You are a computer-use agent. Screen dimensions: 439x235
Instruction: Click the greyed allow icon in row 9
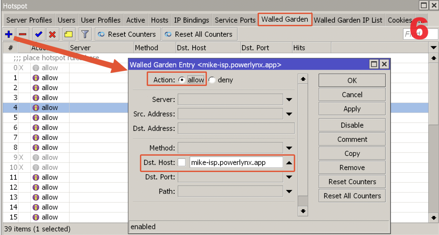[36, 158]
